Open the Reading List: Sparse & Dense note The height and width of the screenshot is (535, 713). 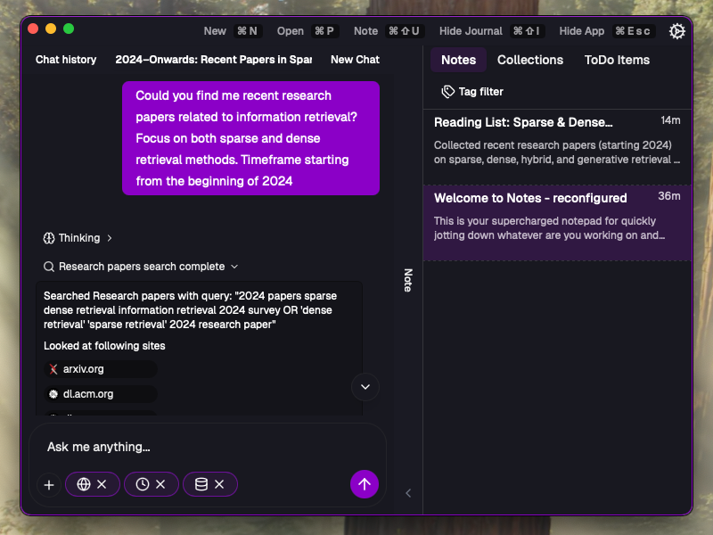tap(557, 146)
